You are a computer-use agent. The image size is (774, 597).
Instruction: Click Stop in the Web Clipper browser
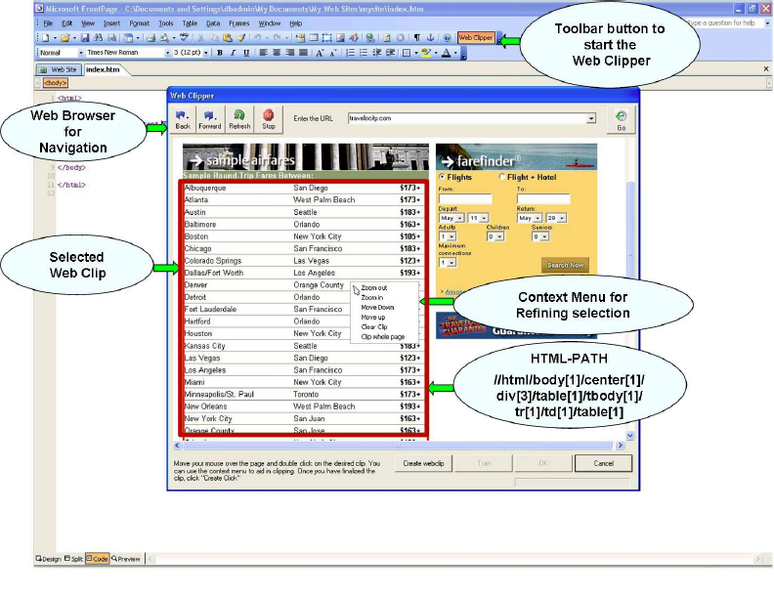click(x=269, y=120)
